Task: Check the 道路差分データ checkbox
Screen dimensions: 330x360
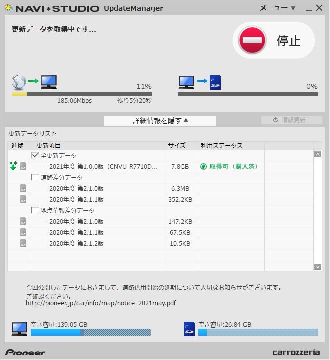Action: 35,177
